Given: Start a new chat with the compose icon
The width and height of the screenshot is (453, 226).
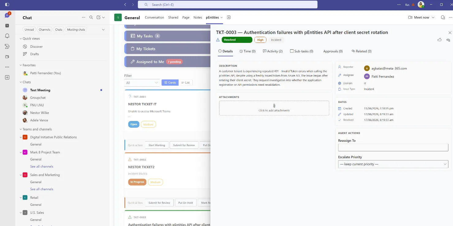Looking at the screenshot, I should (99, 17).
